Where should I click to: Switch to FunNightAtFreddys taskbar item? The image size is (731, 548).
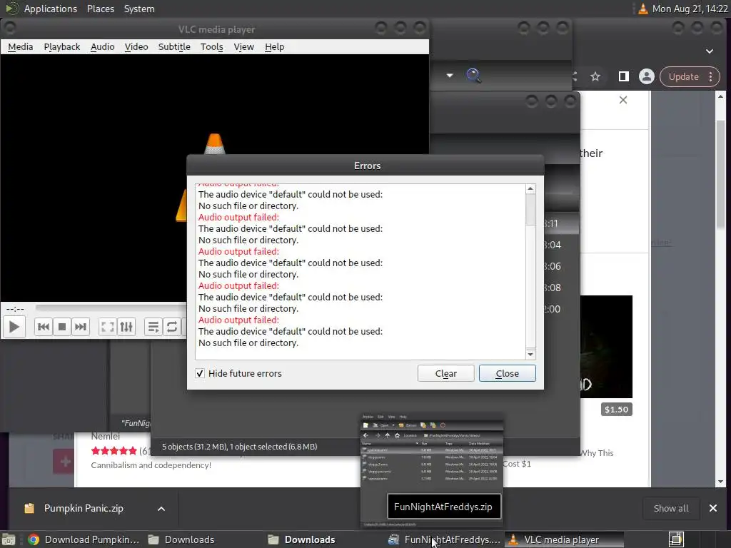[x=444, y=539]
